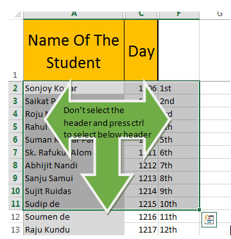Select the Soumen de cell

click(74, 217)
